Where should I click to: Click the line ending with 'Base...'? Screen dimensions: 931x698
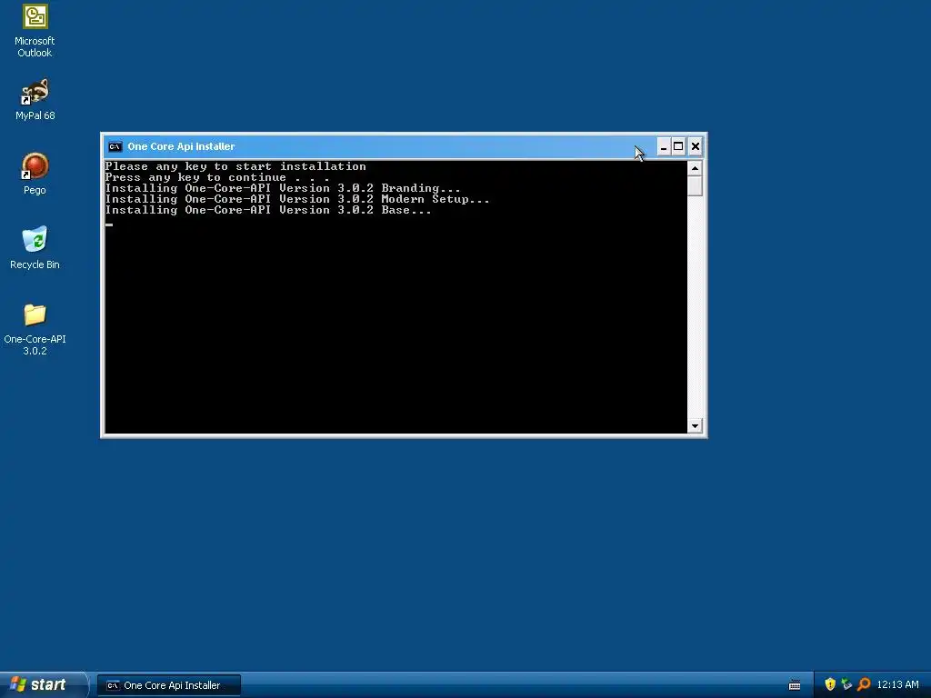268,210
